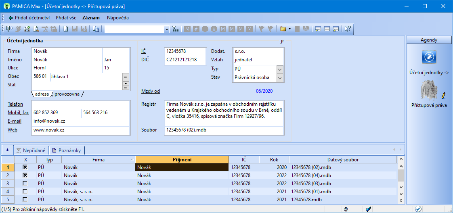Open the Přidat vše menu
The height and width of the screenshot is (213, 453).
(66, 18)
